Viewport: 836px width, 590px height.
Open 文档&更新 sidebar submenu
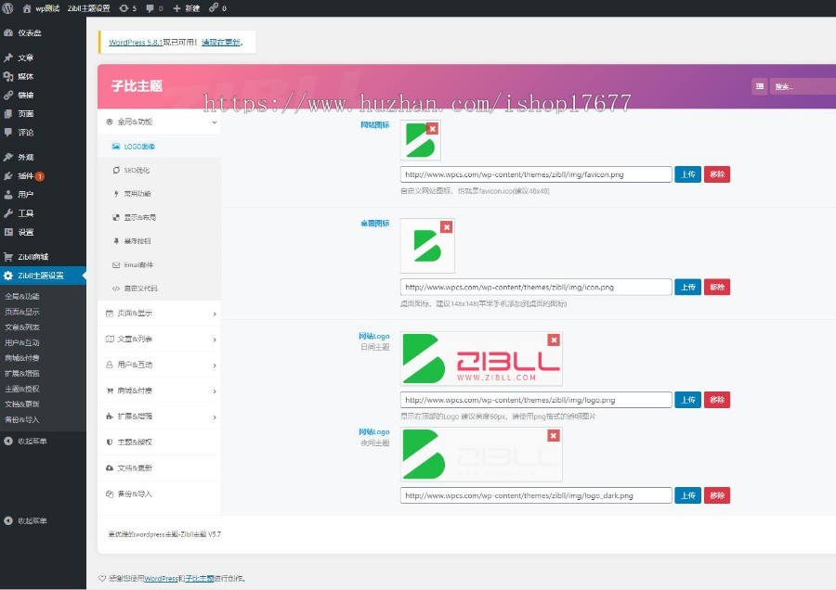(x=22, y=404)
